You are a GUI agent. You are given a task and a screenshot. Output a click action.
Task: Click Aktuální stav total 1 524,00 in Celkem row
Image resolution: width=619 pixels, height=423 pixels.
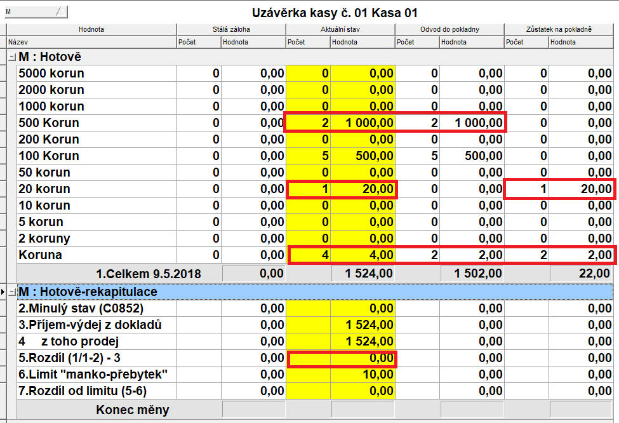pos(363,274)
